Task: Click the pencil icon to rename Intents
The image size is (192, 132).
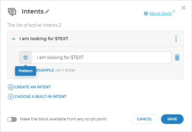Action: 47,12
